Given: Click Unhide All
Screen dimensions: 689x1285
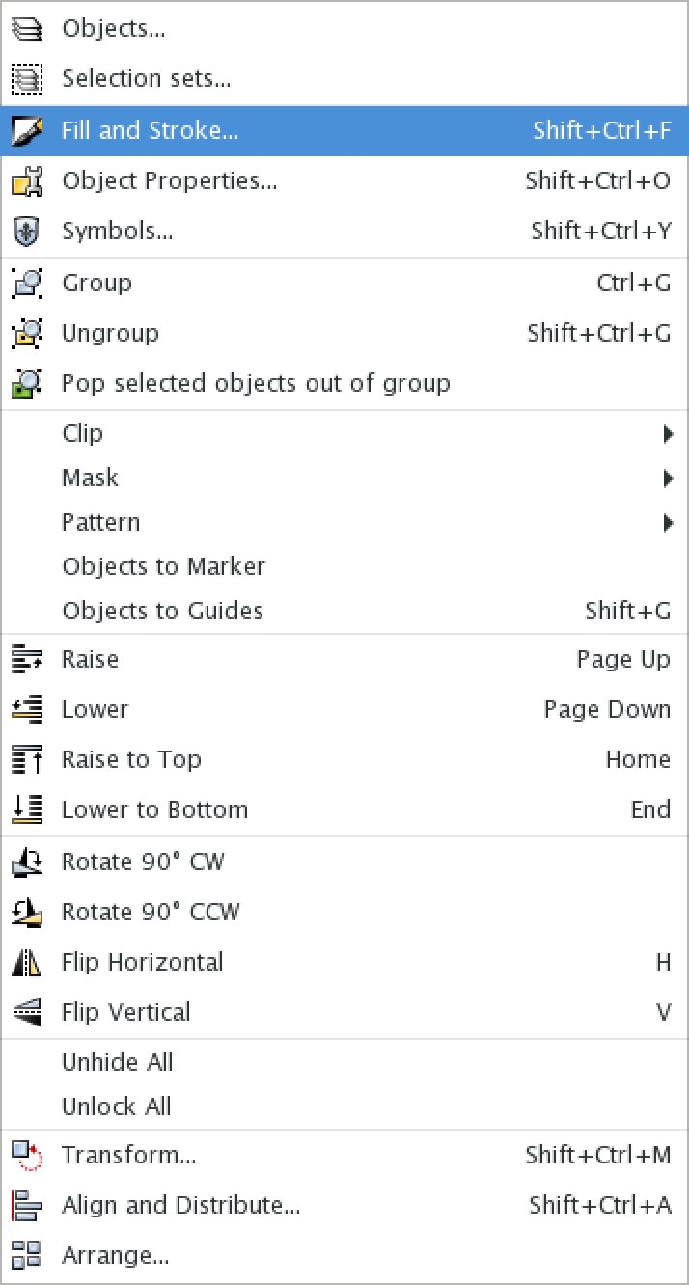Looking at the screenshot, I should click(116, 1062).
